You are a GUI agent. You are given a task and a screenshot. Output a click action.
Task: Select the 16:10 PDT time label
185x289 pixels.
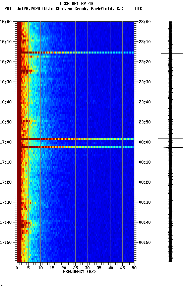tap(6, 42)
